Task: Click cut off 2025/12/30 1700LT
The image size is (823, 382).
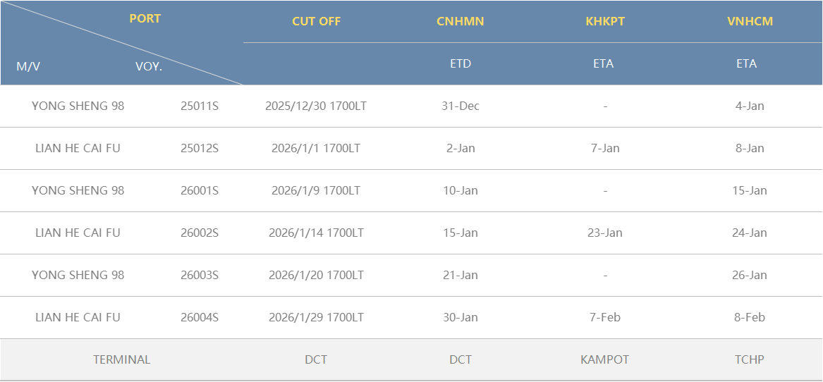Action: 316,106
